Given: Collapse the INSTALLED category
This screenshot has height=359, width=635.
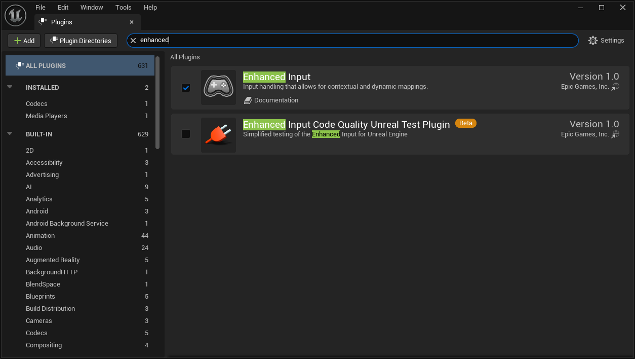Looking at the screenshot, I should (x=10, y=87).
